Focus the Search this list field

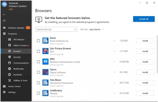(56, 29)
